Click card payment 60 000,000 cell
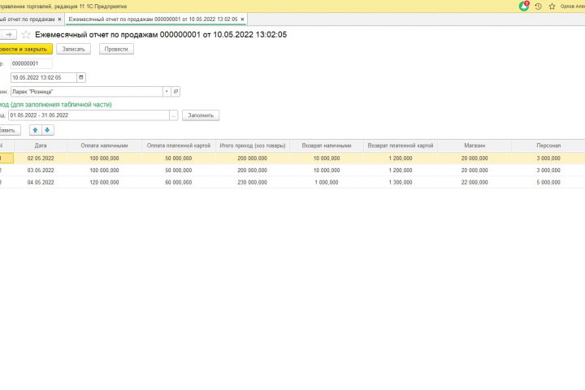 tap(179, 183)
